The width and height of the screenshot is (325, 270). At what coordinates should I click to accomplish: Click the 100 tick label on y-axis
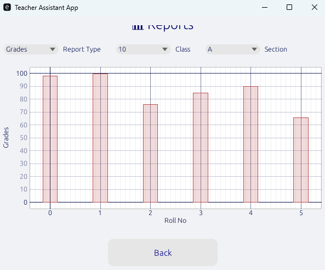point(22,74)
